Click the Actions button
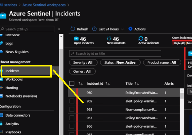Image resolution: width=192 pixels, height=136 pixels. click(137, 29)
